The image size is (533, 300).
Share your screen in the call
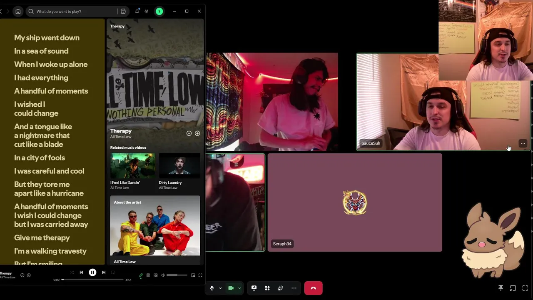[x=254, y=288]
